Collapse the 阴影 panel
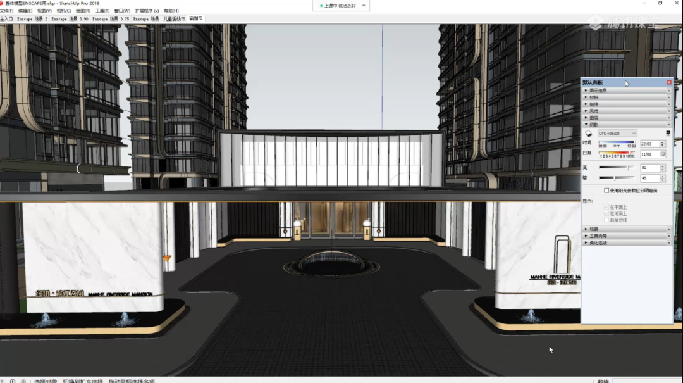This screenshot has width=683, height=383. 586,125
